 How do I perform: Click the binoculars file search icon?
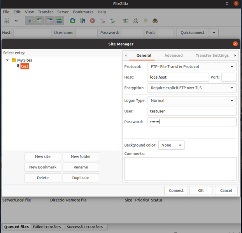pos(155,21)
